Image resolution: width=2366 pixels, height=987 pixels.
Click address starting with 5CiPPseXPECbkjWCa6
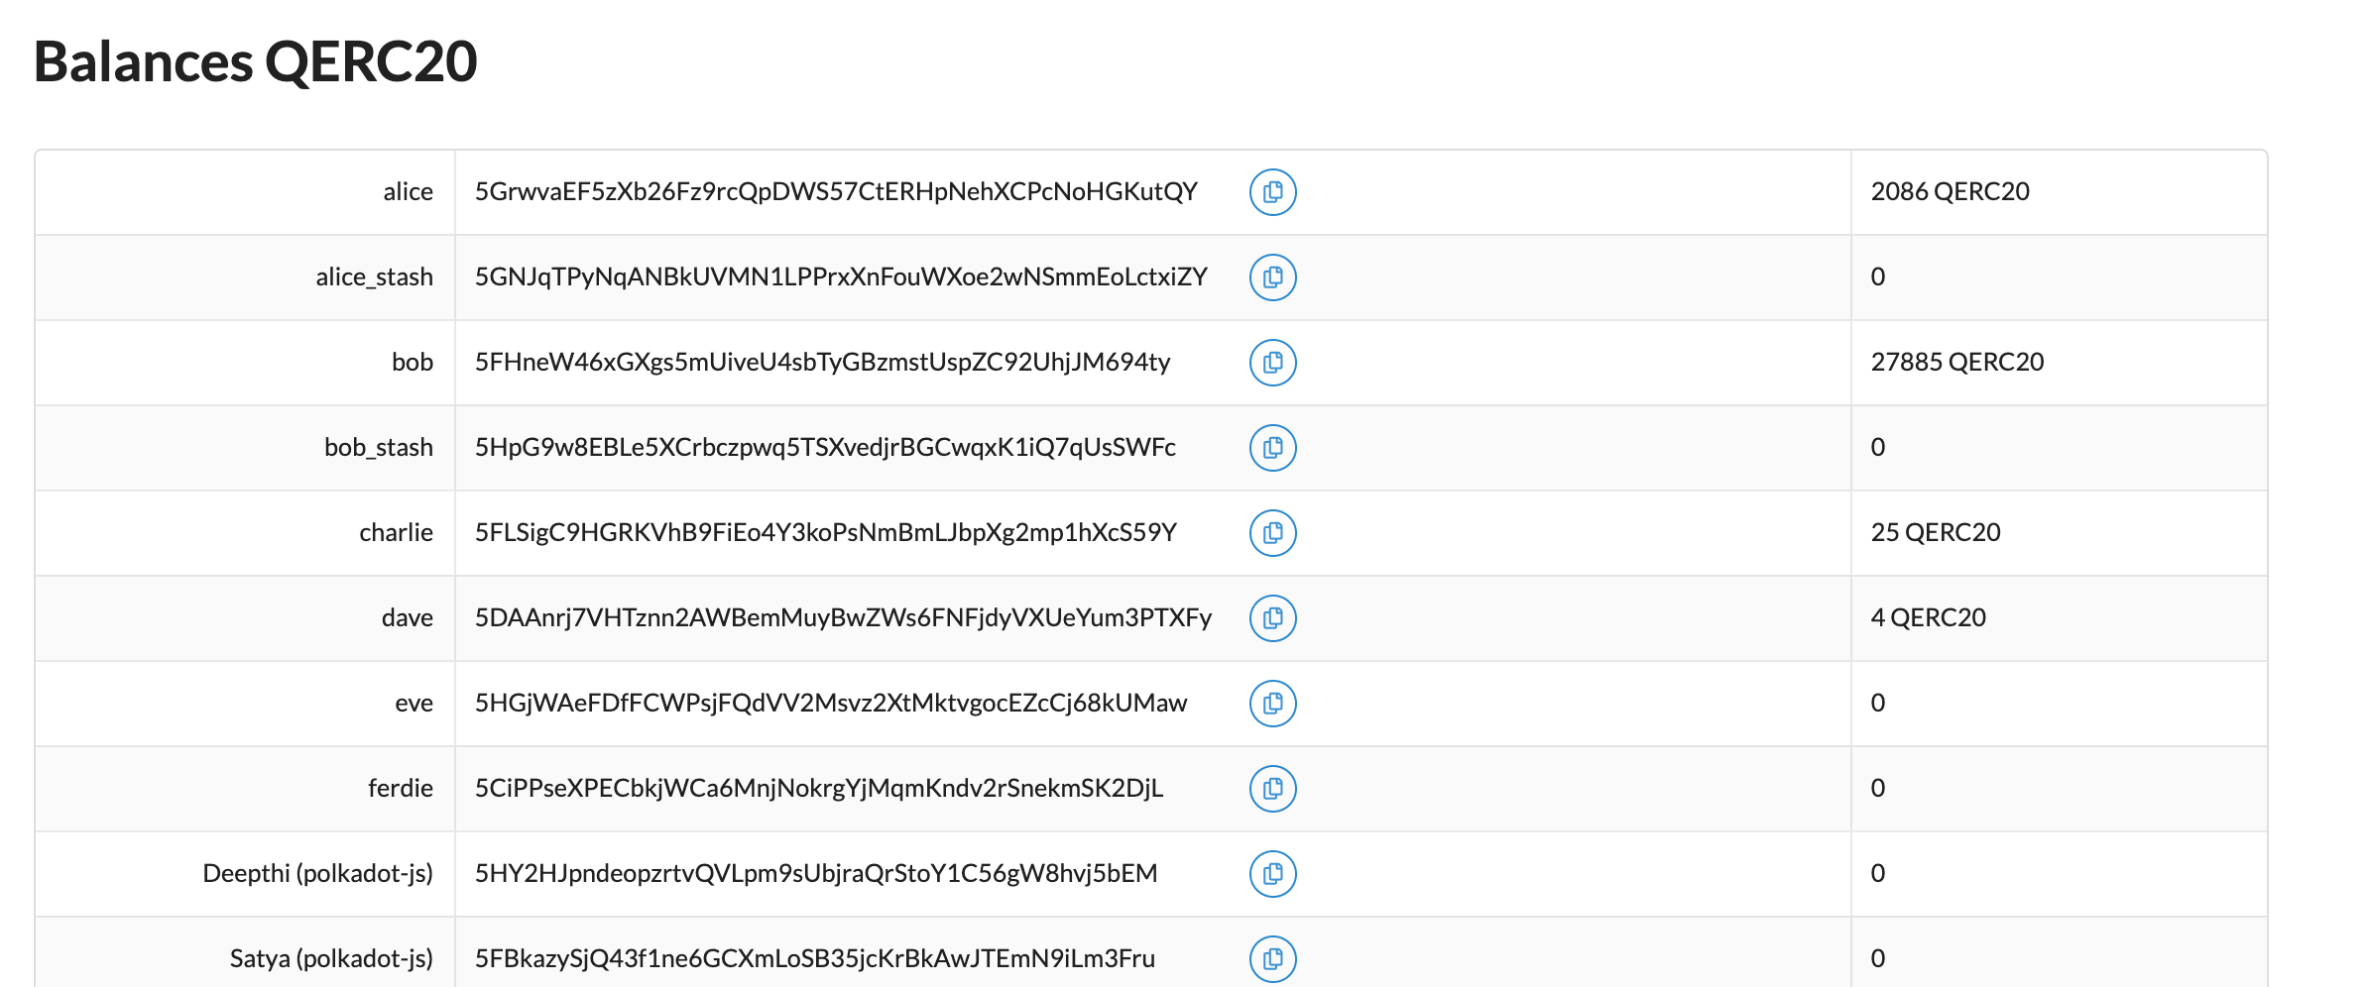pyautogui.click(x=819, y=788)
